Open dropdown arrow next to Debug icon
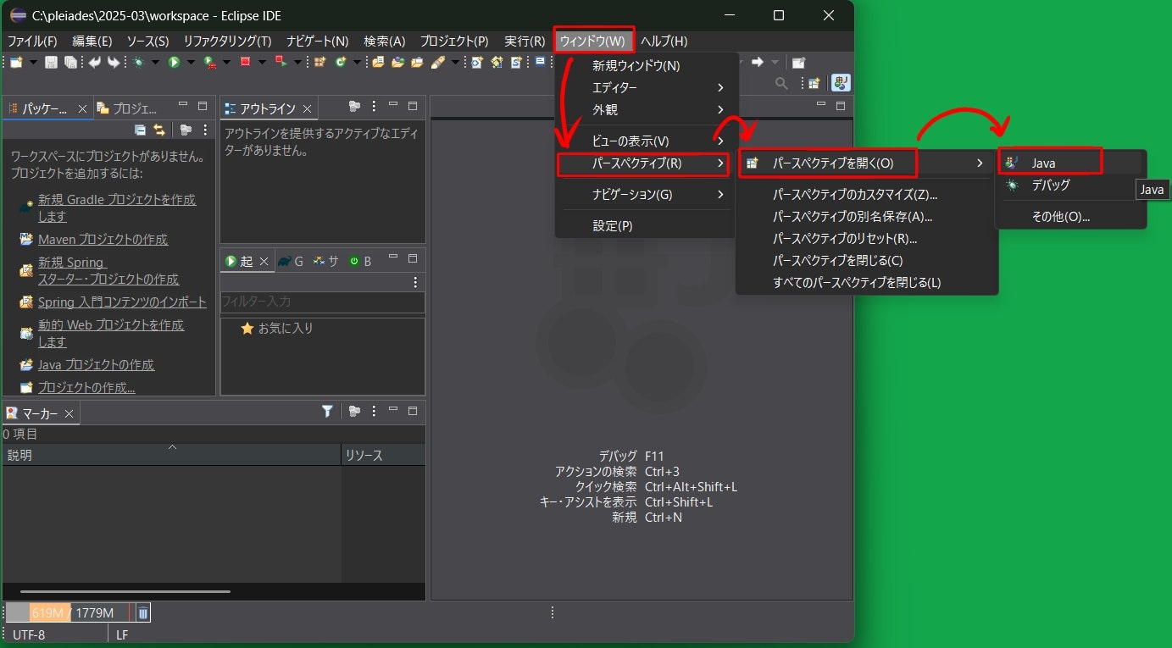This screenshot has height=648, width=1172. pyautogui.click(x=155, y=62)
